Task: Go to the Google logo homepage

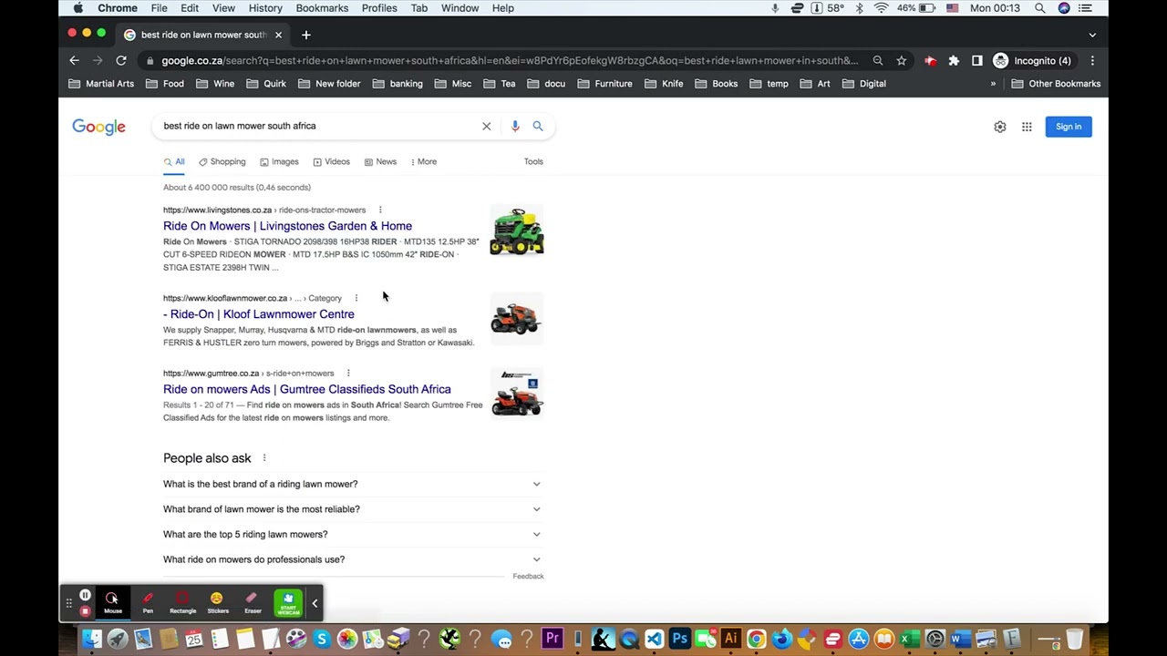Action: tap(98, 127)
